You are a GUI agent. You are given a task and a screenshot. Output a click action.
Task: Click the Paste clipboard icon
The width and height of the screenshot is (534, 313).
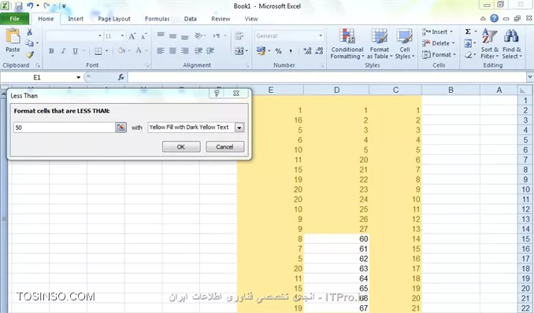click(x=13, y=37)
